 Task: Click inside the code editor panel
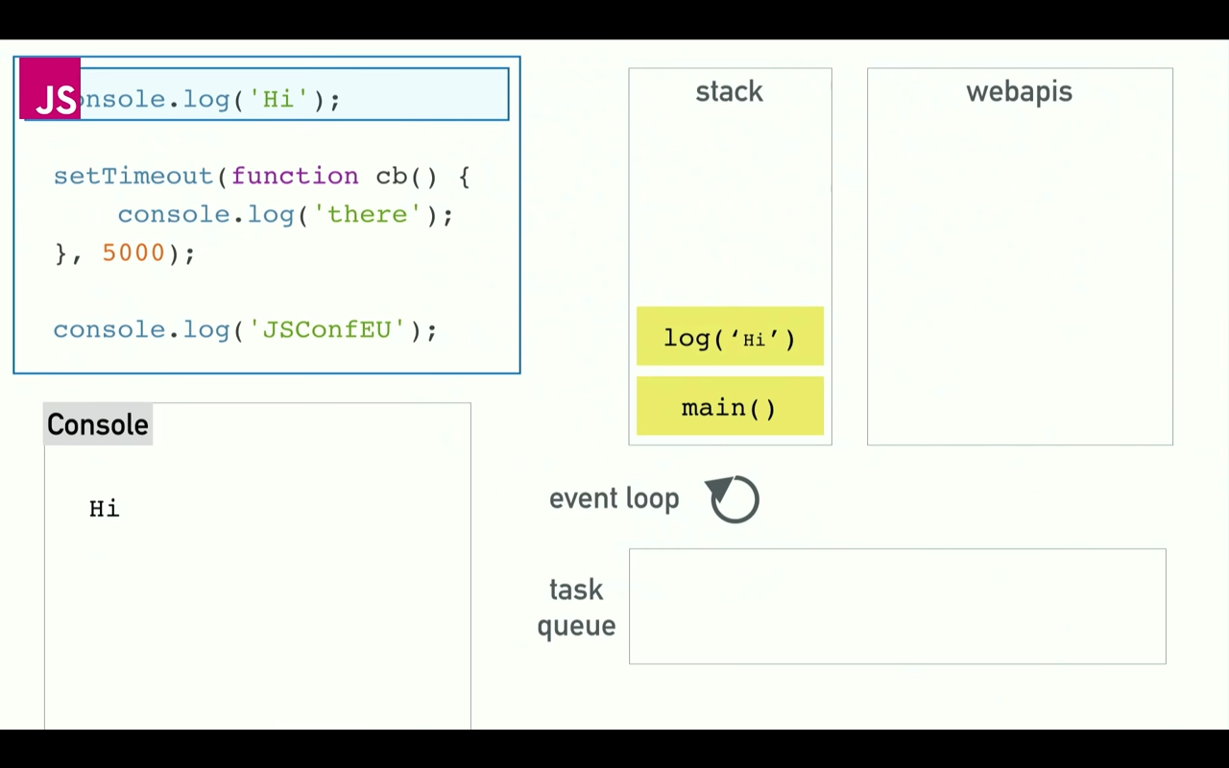(x=266, y=288)
